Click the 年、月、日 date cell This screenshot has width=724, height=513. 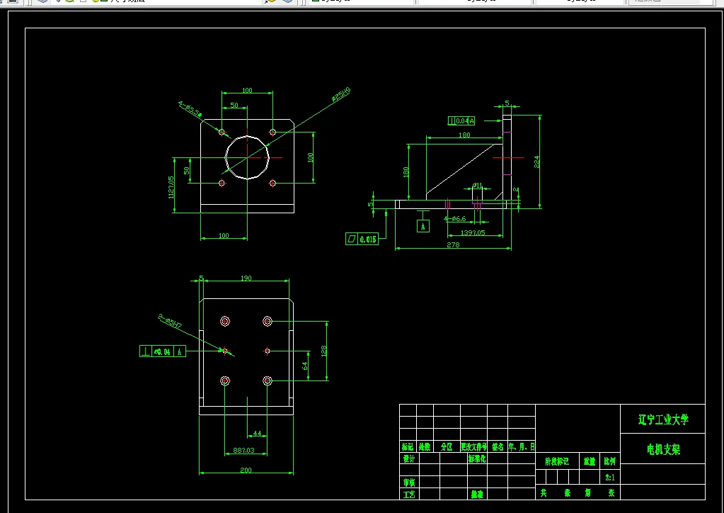coord(522,447)
